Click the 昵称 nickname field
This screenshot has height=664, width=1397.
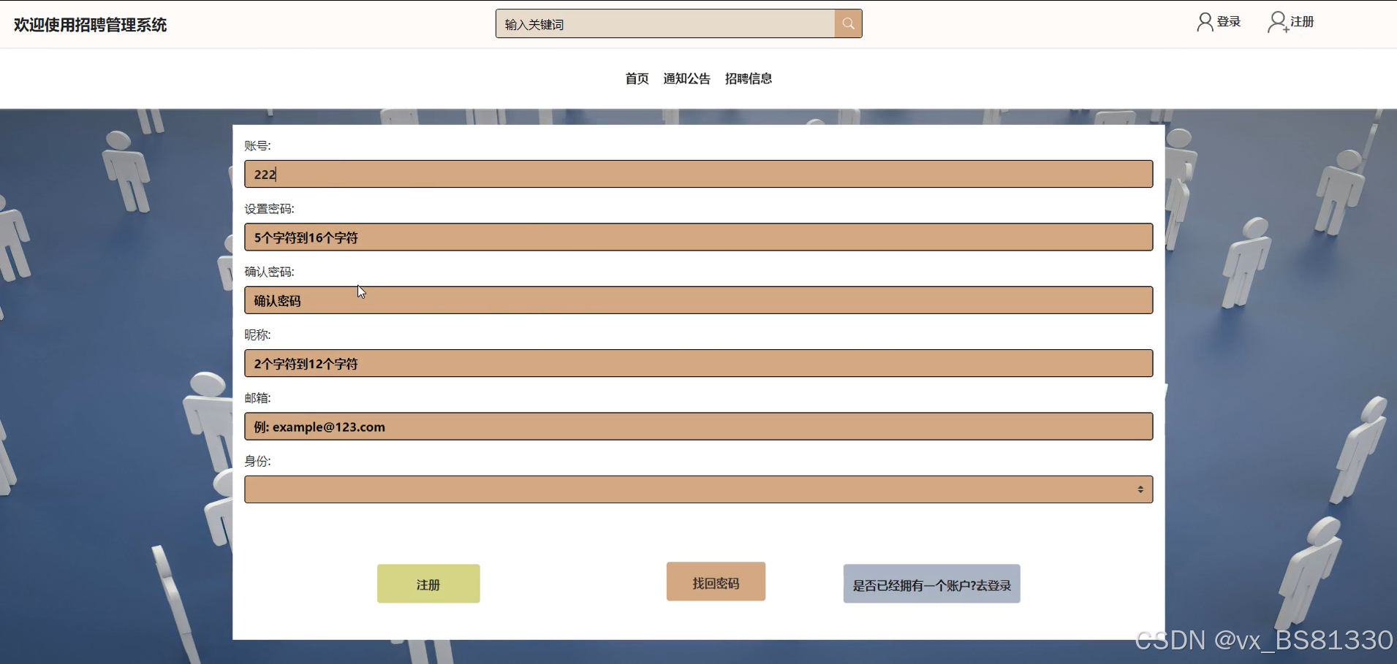[x=698, y=363]
